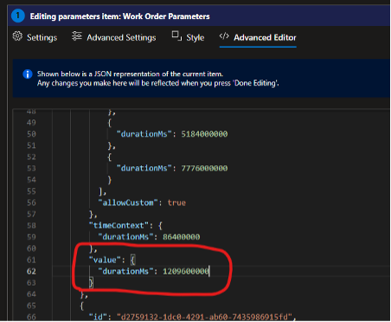Click line number 58 in the gutter

(x=31, y=226)
